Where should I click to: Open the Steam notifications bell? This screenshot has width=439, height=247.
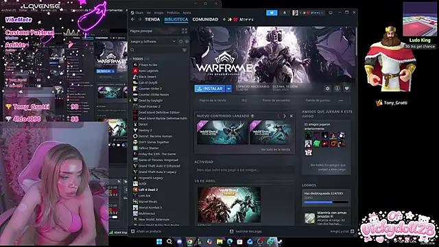click(x=285, y=13)
